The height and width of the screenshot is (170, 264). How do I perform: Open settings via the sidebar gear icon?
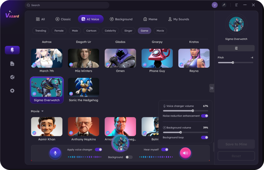pyautogui.click(x=12, y=91)
